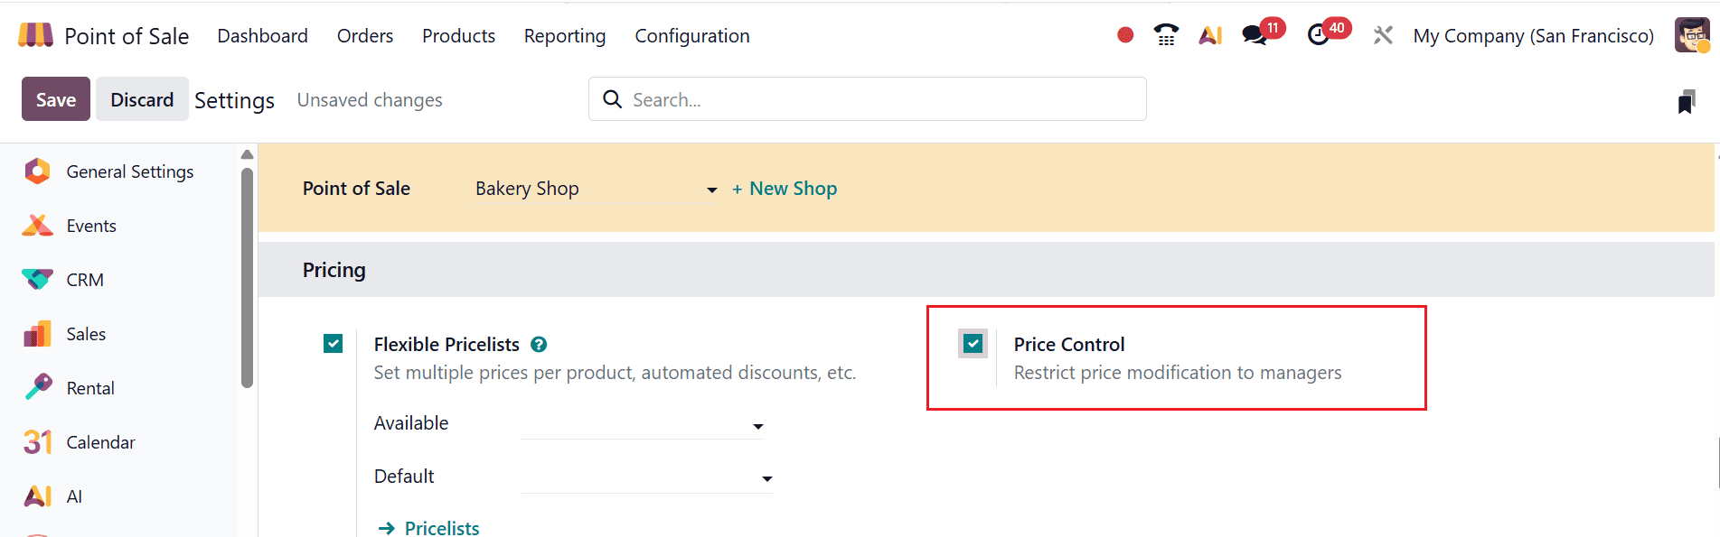The width and height of the screenshot is (1720, 537).
Task: Open the General Settings sidebar section
Action: pos(129,171)
